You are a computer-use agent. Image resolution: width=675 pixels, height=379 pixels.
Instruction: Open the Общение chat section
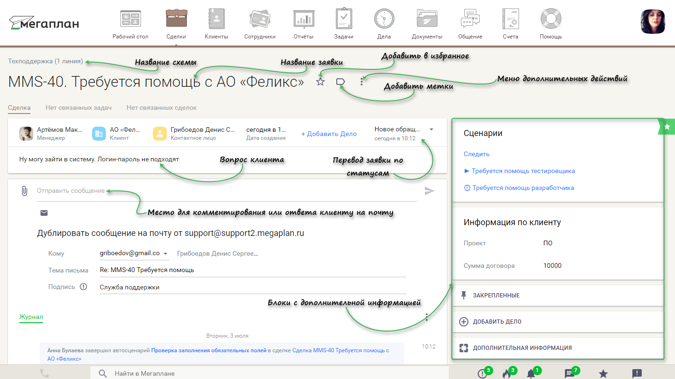pos(470,23)
